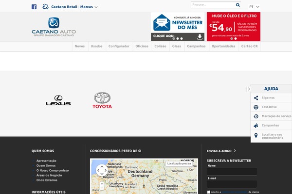Click Enviar a Amigo link
Image resolution: width=292 pixels, height=194 pixels.
click(221, 151)
